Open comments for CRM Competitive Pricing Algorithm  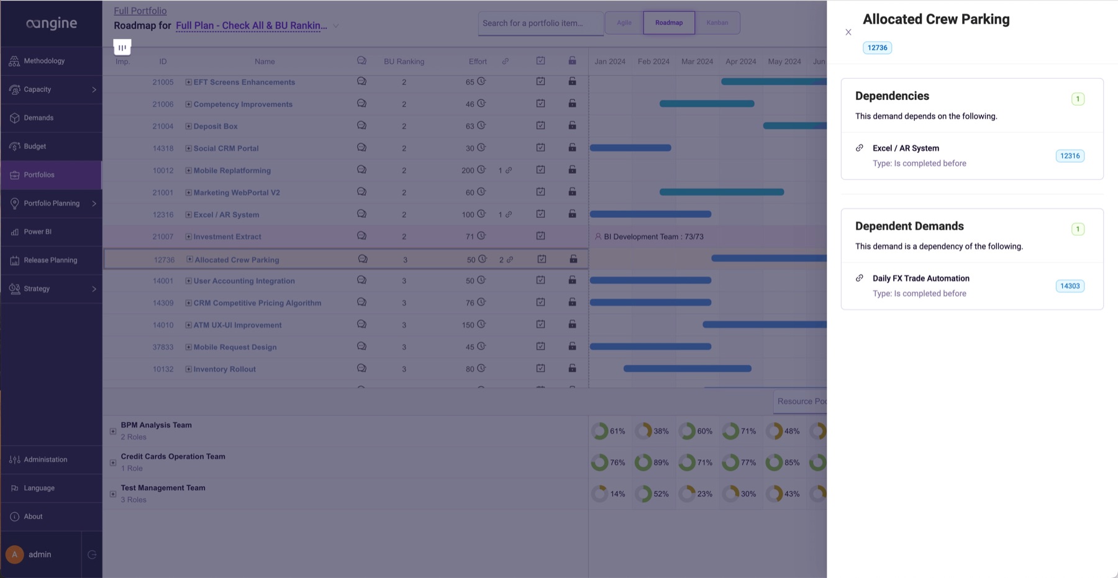(x=361, y=302)
